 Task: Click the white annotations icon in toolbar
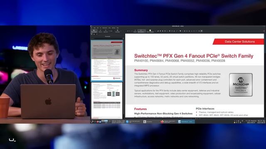coord(150,31)
